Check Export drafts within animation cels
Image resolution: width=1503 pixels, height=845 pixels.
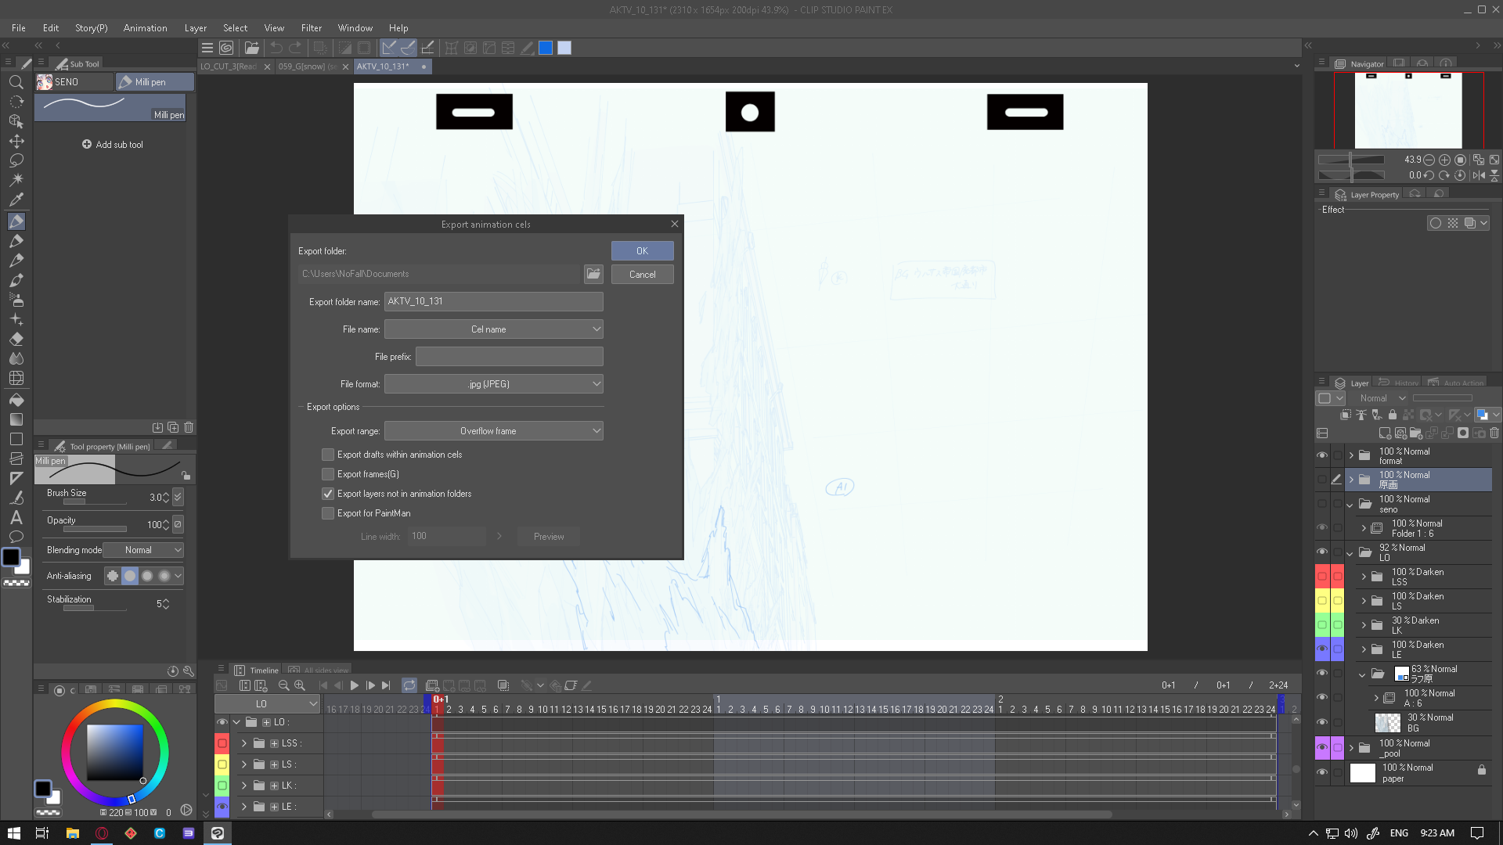click(328, 455)
